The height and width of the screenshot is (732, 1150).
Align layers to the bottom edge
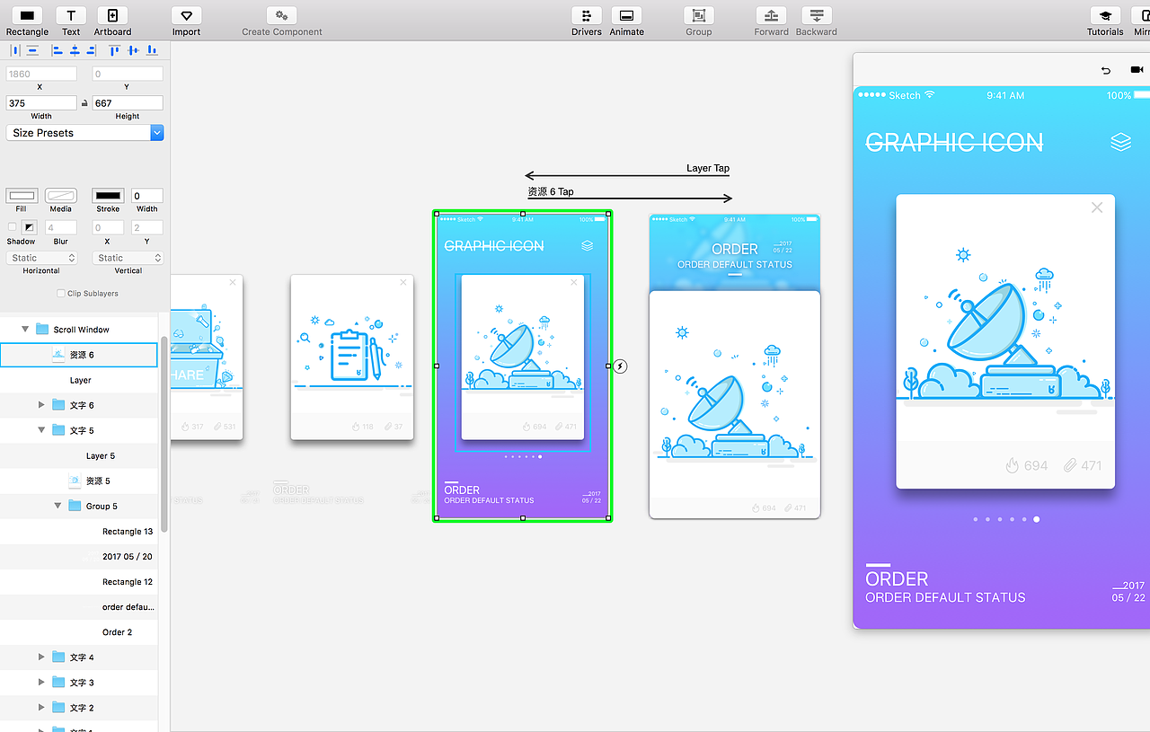pos(152,51)
